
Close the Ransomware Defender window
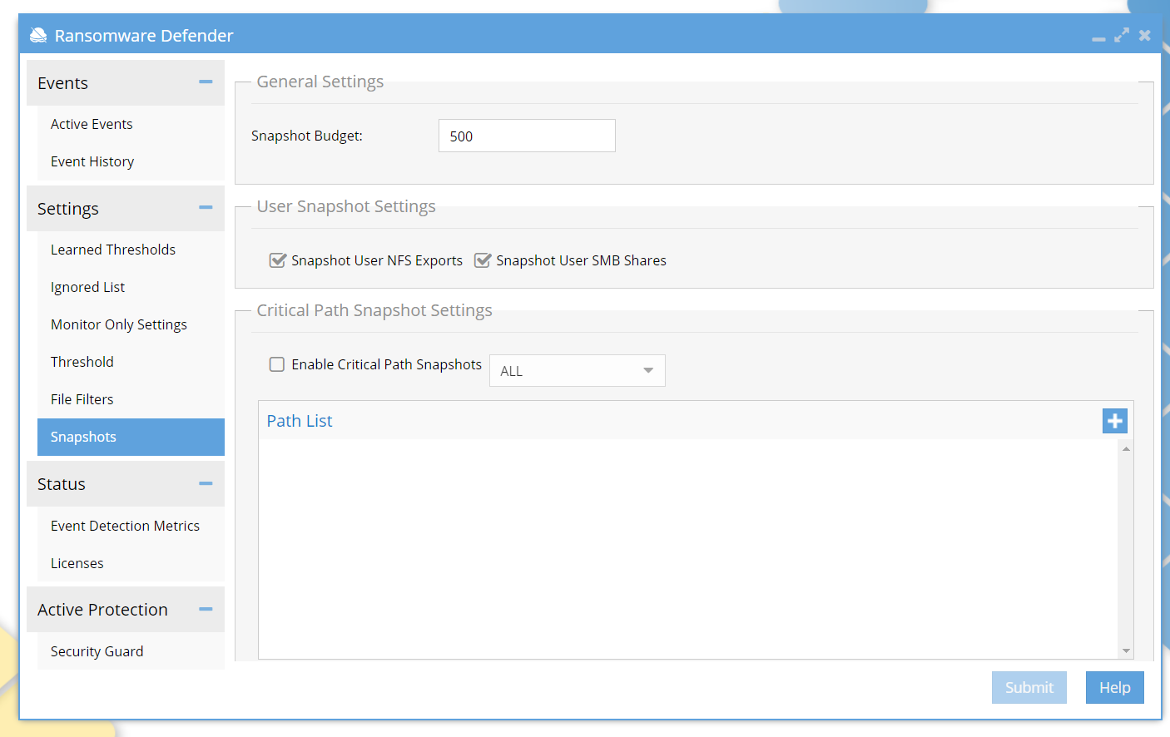tap(1145, 35)
